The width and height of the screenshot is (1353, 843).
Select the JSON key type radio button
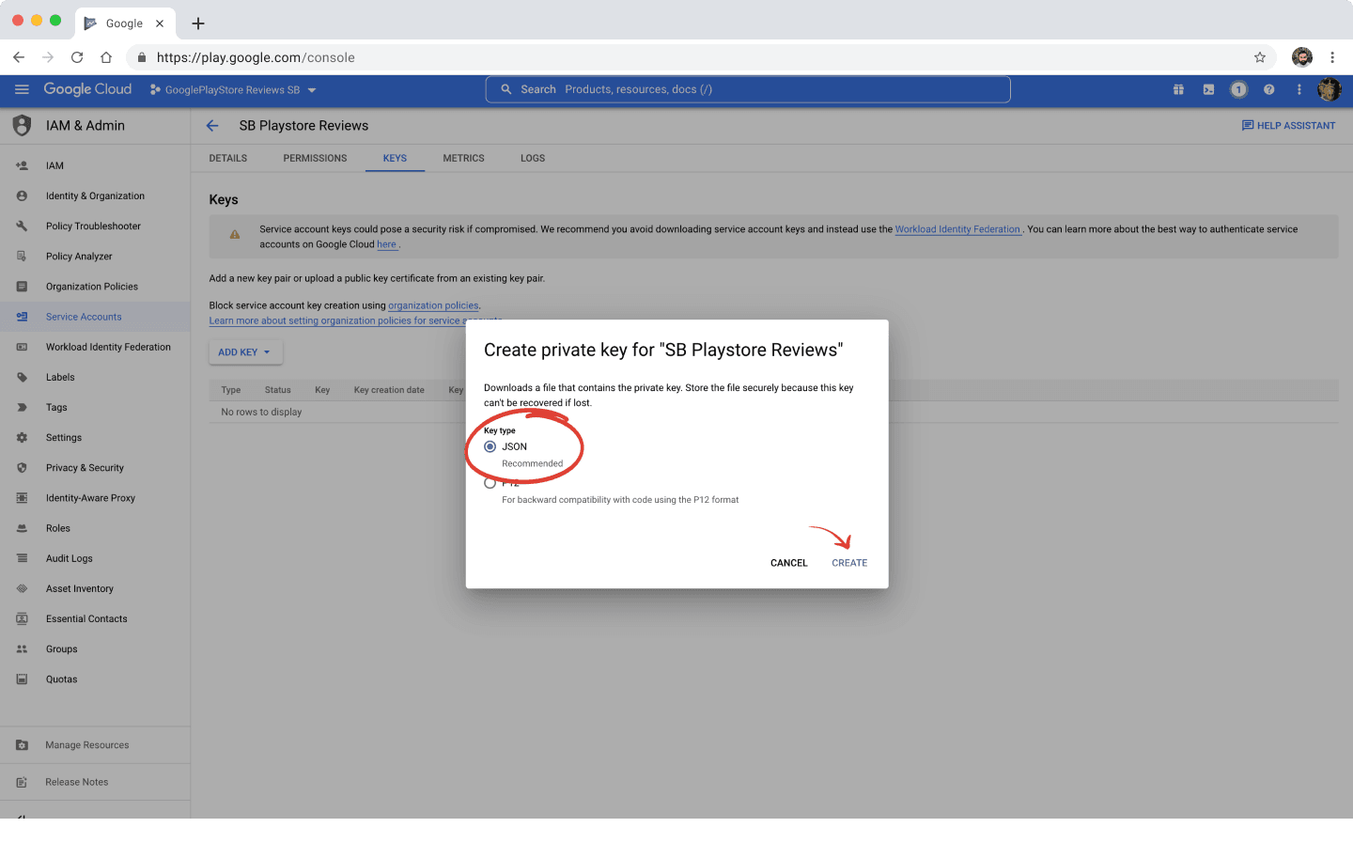(490, 446)
